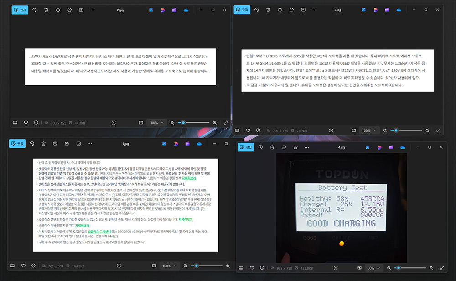Start slideshow in the 1.jpg window
Screen dimensions: 456x281
click(78, 144)
